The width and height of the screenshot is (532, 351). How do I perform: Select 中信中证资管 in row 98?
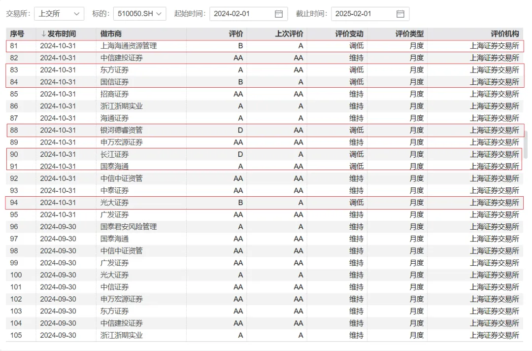[122, 251]
